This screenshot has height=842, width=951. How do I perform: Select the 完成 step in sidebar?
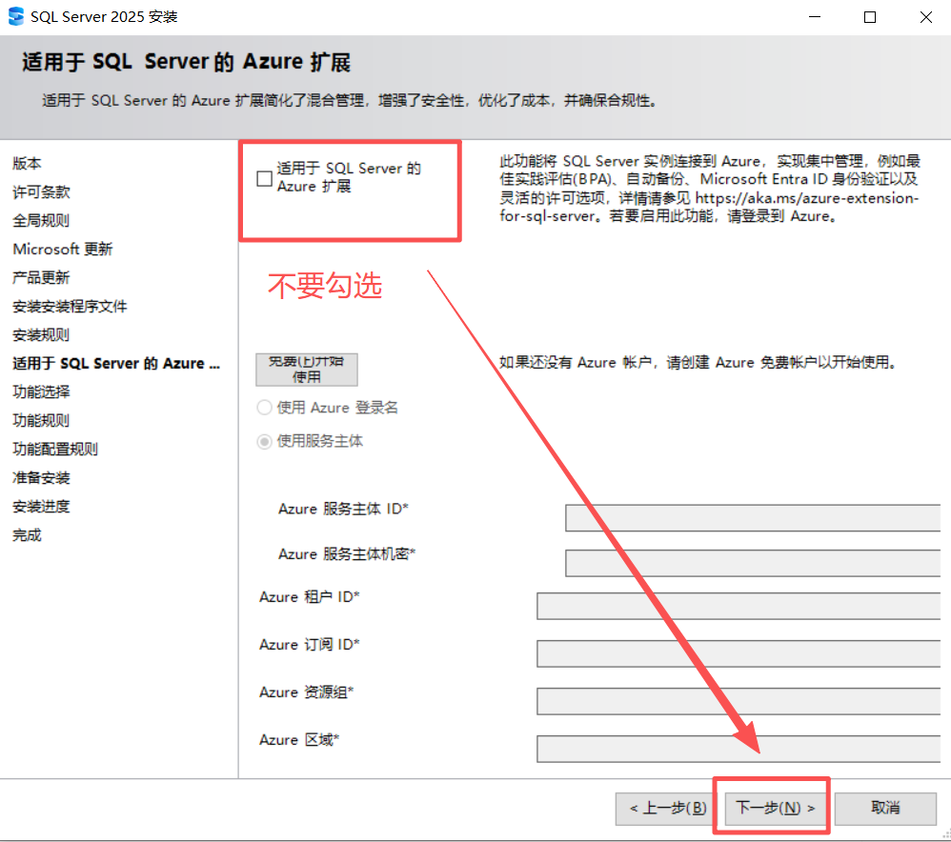coord(28,534)
